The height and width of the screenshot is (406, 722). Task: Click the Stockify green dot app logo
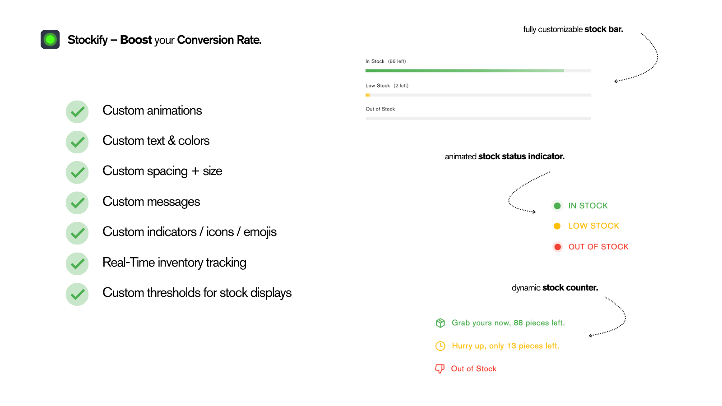[x=50, y=39]
